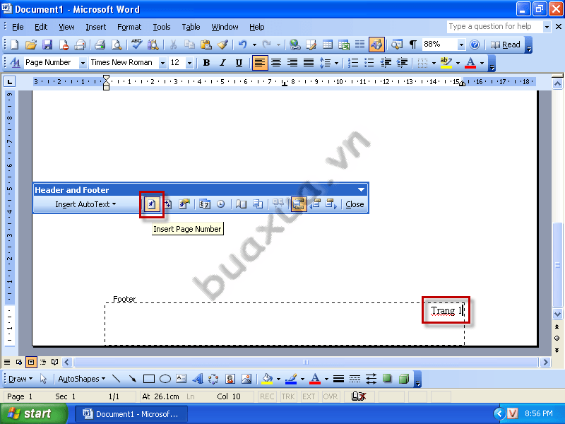Click Show Previous header icon
Viewport: 565px width, 424px height.
[316, 204]
